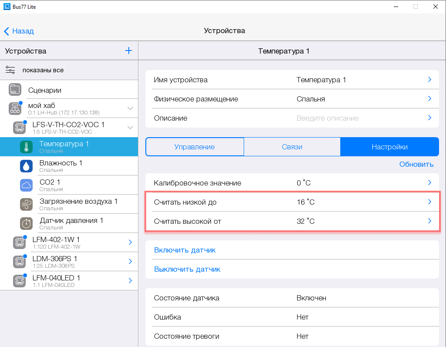Click 'Включить датчик' to enable sensor
Image resolution: width=446 pixels, height=347 pixels.
[185, 250]
